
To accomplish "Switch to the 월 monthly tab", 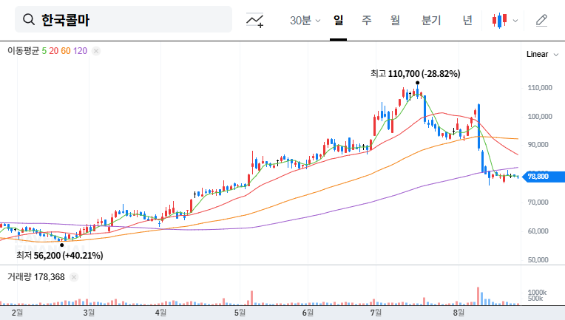I will (395, 20).
